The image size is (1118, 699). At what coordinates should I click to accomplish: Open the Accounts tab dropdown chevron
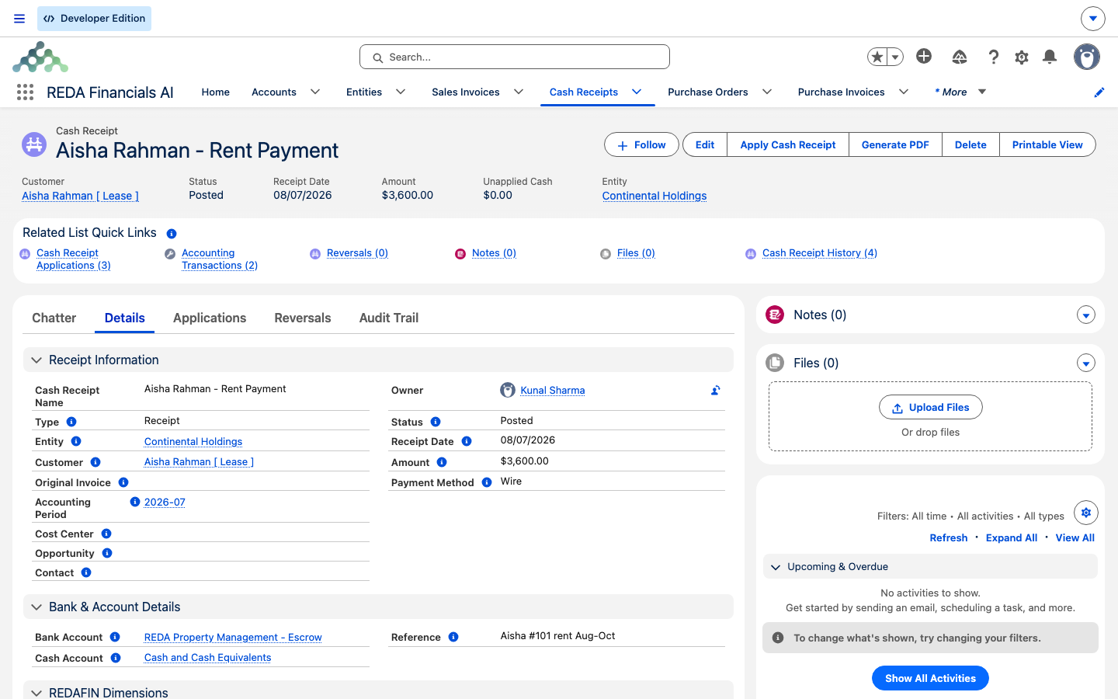[315, 92]
